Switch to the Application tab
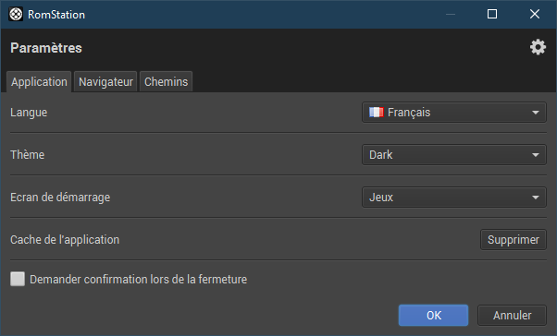Screen dimensions: 557x336 [39, 82]
